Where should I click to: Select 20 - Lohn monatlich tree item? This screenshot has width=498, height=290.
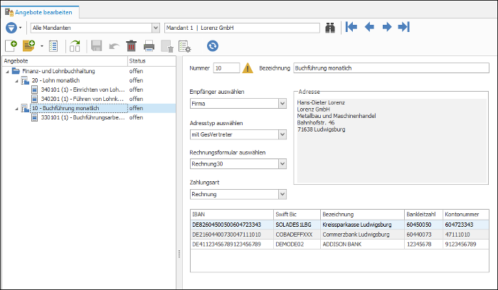[55, 80]
